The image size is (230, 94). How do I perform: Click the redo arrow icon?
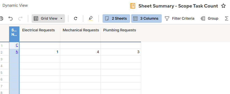21,18
